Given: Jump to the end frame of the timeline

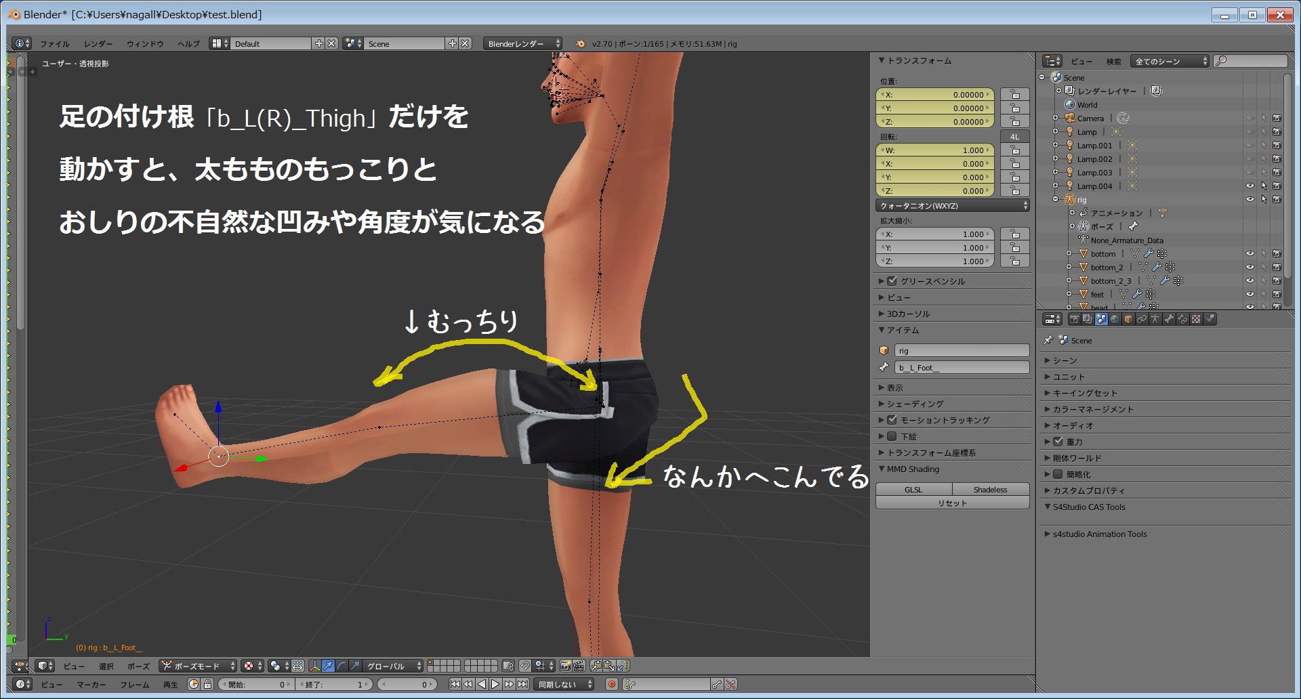Looking at the screenshot, I should coord(522,684).
